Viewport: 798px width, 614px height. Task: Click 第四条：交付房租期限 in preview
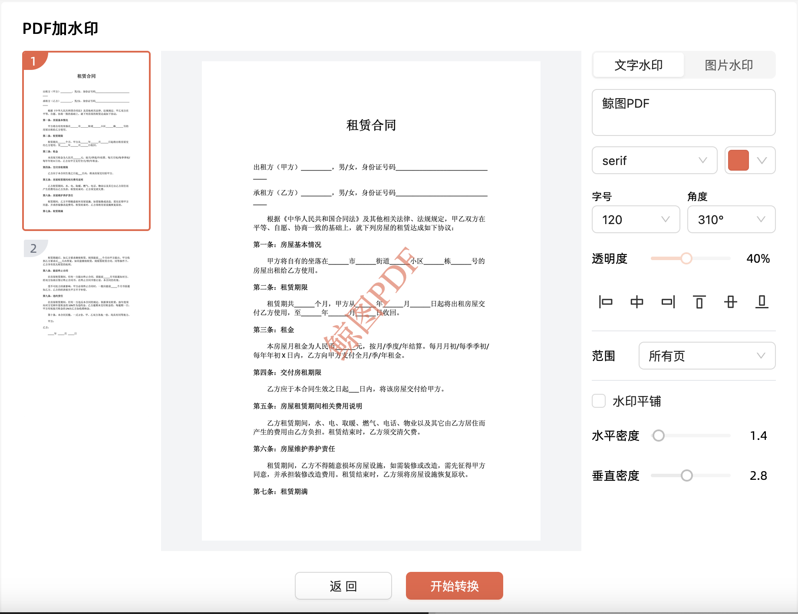coord(287,372)
